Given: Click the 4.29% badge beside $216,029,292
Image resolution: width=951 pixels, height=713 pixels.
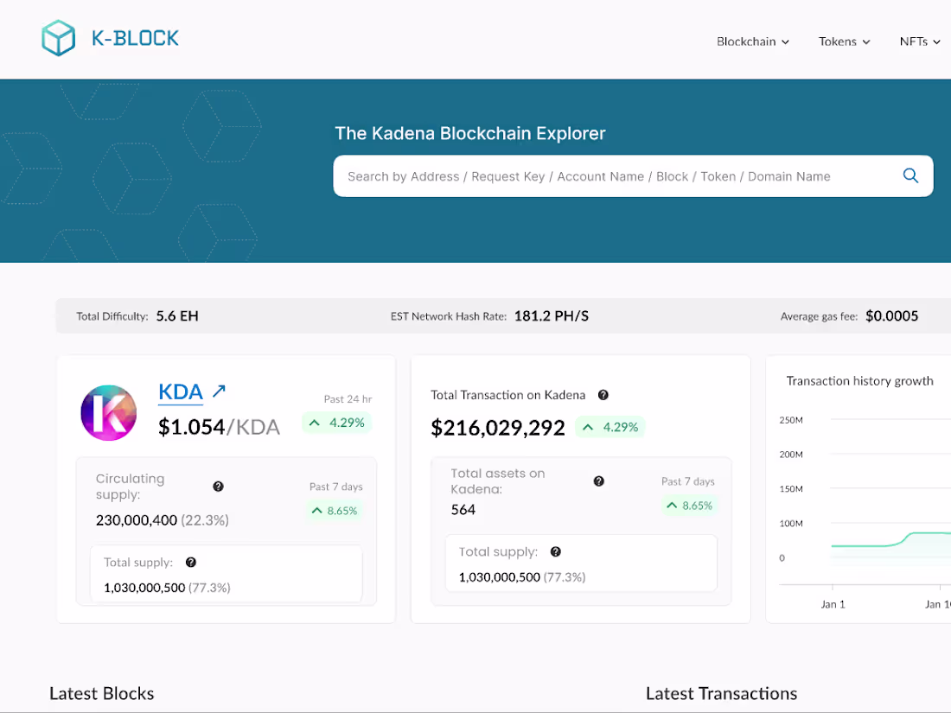Looking at the screenshot, I should pos(610,427).
